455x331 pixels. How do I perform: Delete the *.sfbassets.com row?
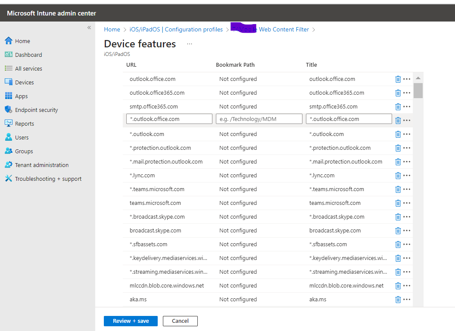point(398,244)
